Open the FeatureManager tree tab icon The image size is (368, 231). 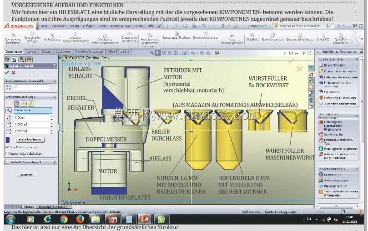click(7, 60)
